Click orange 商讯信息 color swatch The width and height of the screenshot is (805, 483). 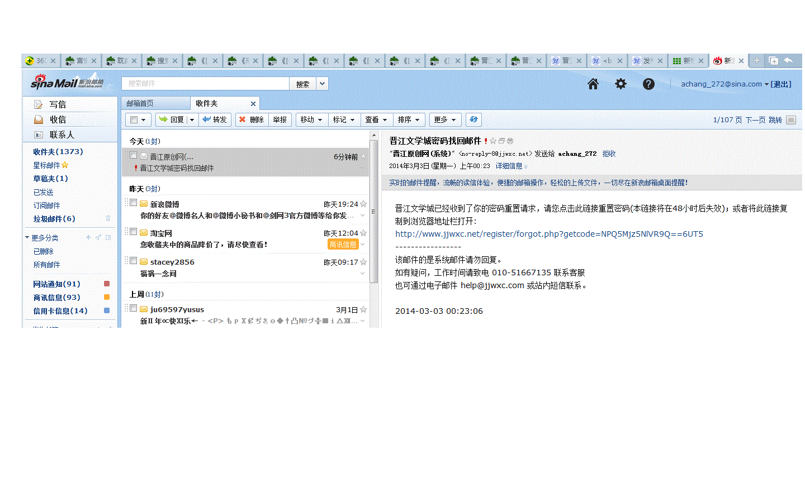tap(107, 297)
